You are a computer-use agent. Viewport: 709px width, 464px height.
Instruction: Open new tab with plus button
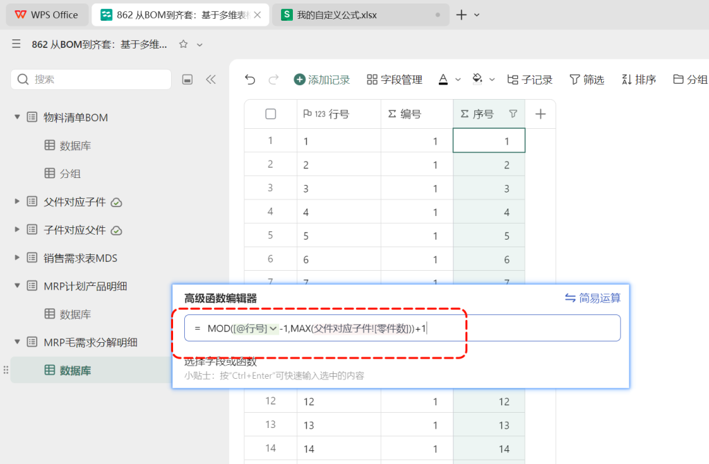(x=461, y=15)
